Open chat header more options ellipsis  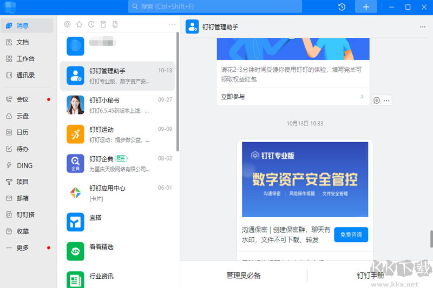click(x=423, y=26)
